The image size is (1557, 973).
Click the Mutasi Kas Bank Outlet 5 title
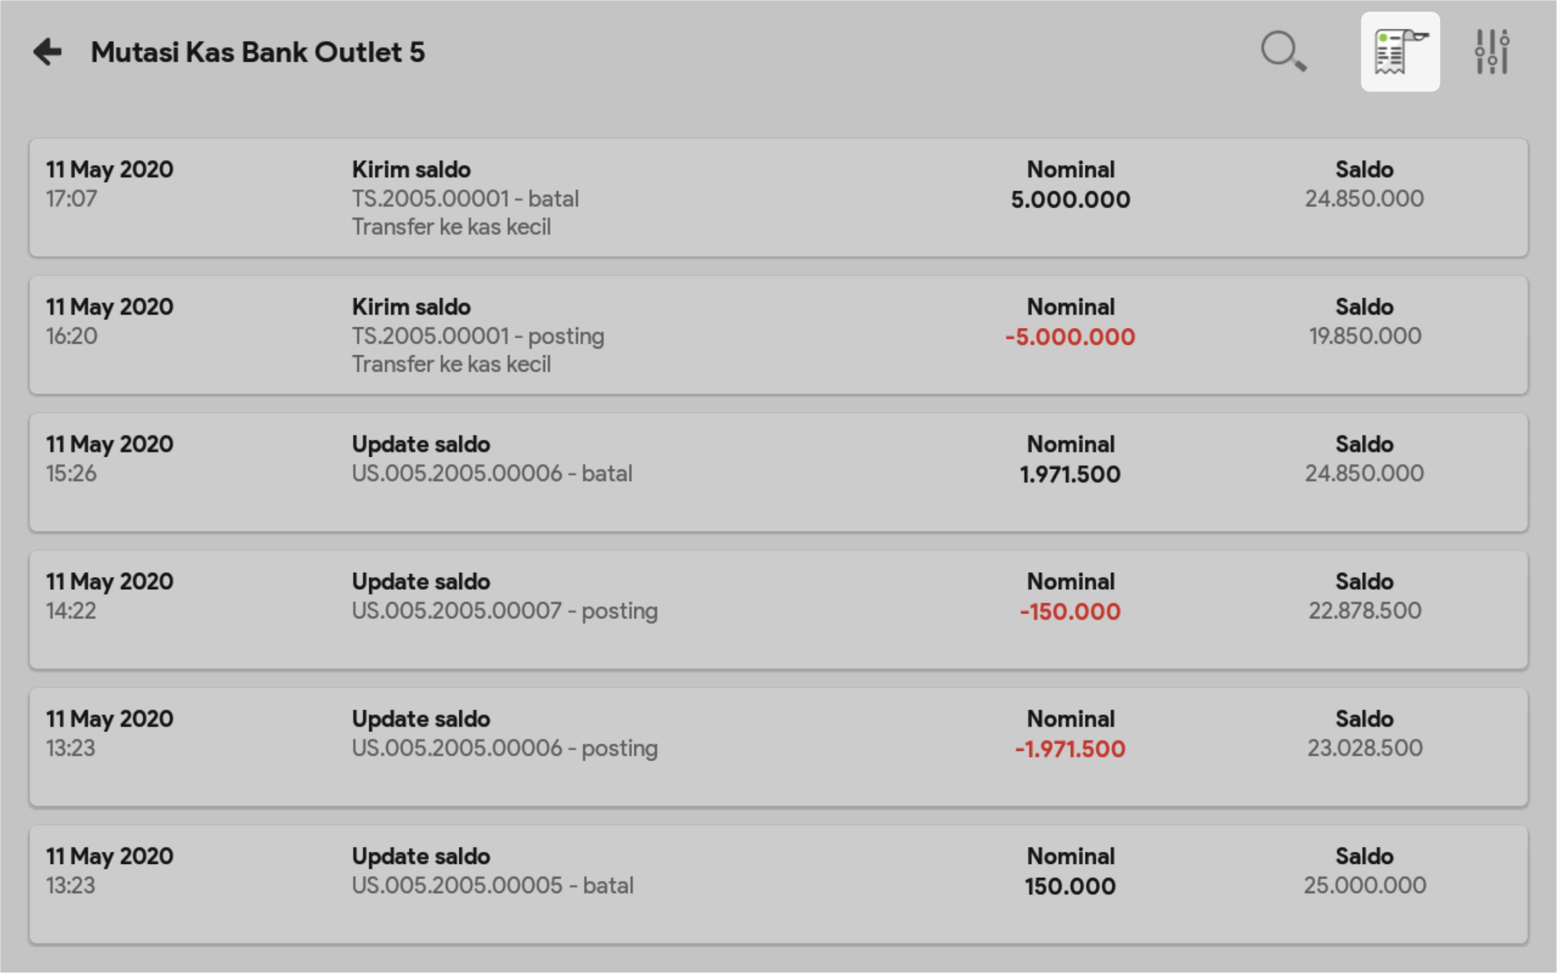(x=257, y=52)
